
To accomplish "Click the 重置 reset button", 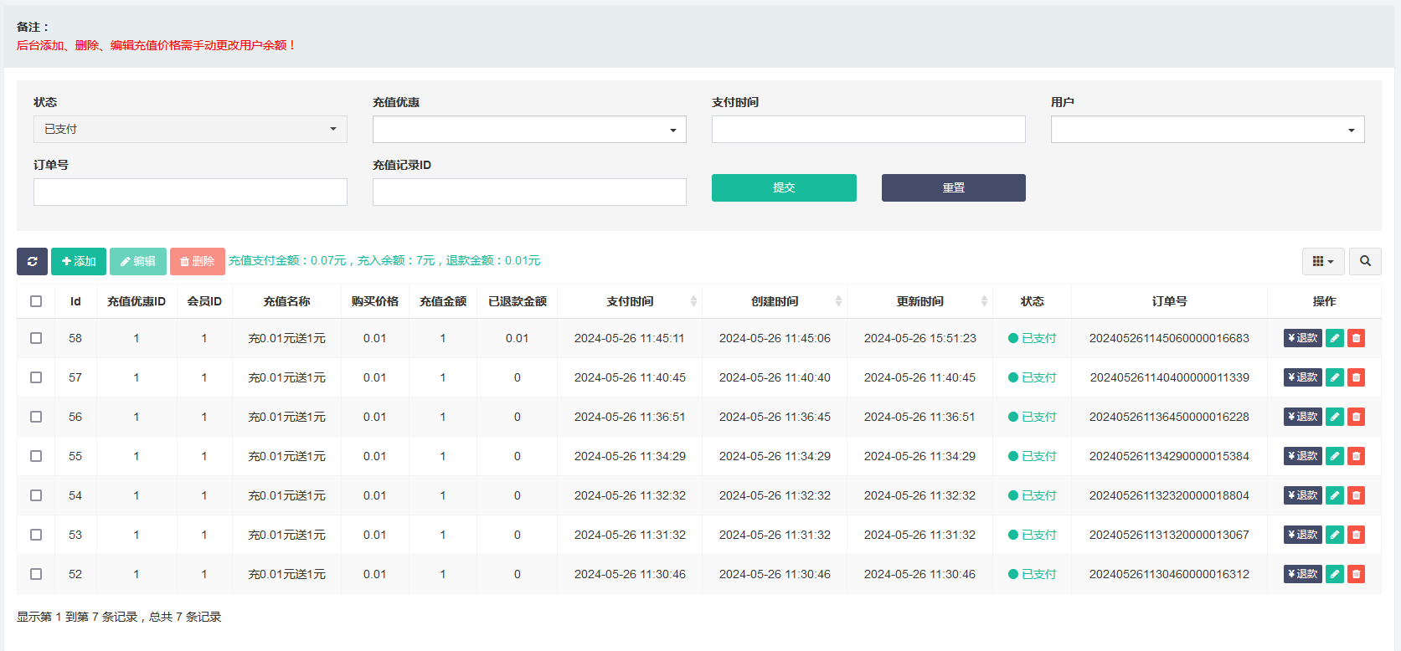I will (953, 188).
